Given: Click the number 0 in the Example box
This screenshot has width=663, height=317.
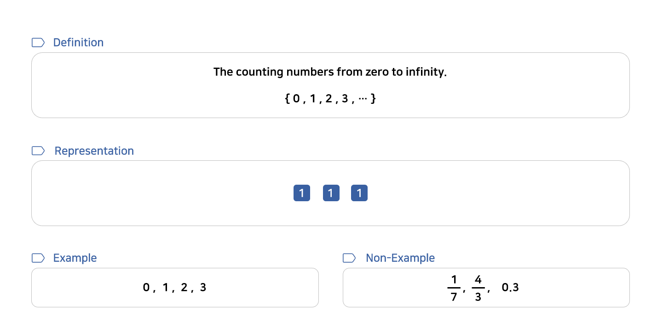Looking at the screenshot, I should tap(146, 288).
